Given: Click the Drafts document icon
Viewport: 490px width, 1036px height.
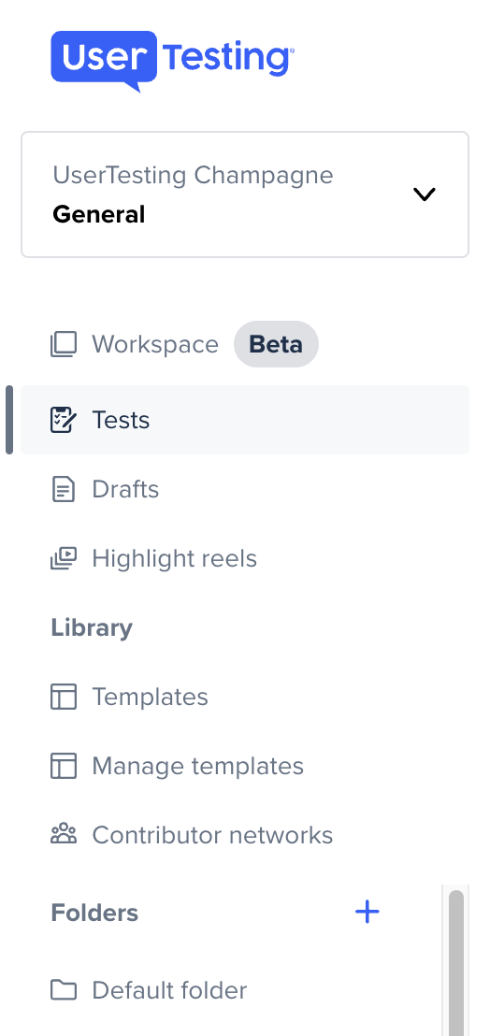Looking at the screenshot, I should tap(64, 490).
